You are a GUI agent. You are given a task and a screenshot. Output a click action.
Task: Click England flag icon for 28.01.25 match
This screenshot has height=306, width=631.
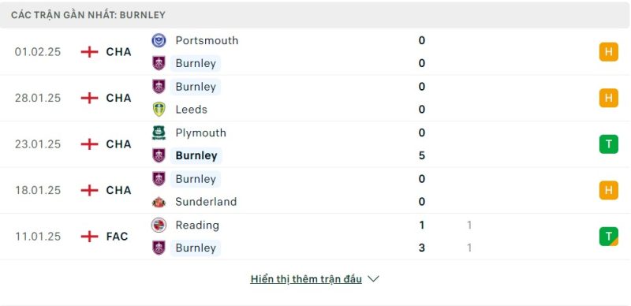click(89, 98)
